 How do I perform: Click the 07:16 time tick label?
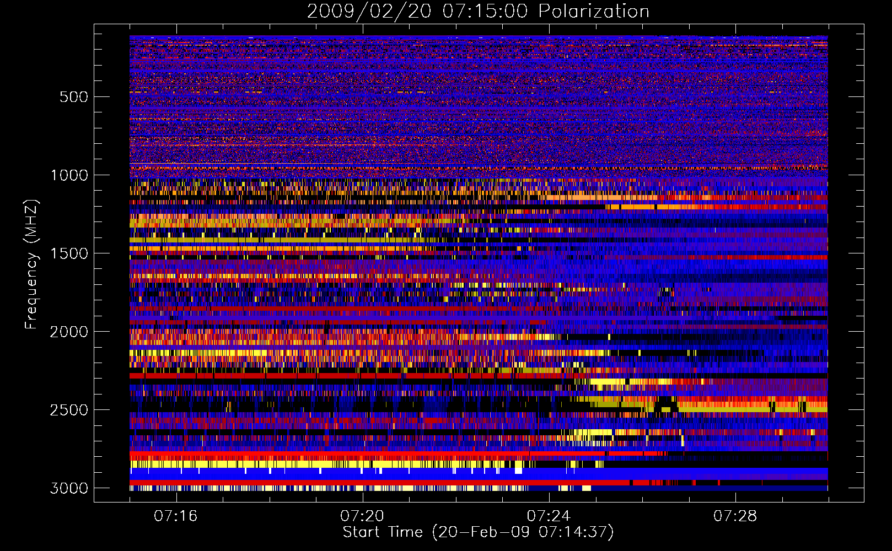(x=176, y=516)
